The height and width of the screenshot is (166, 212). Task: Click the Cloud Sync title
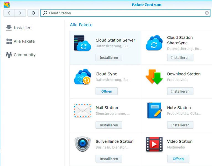point(106,74)
